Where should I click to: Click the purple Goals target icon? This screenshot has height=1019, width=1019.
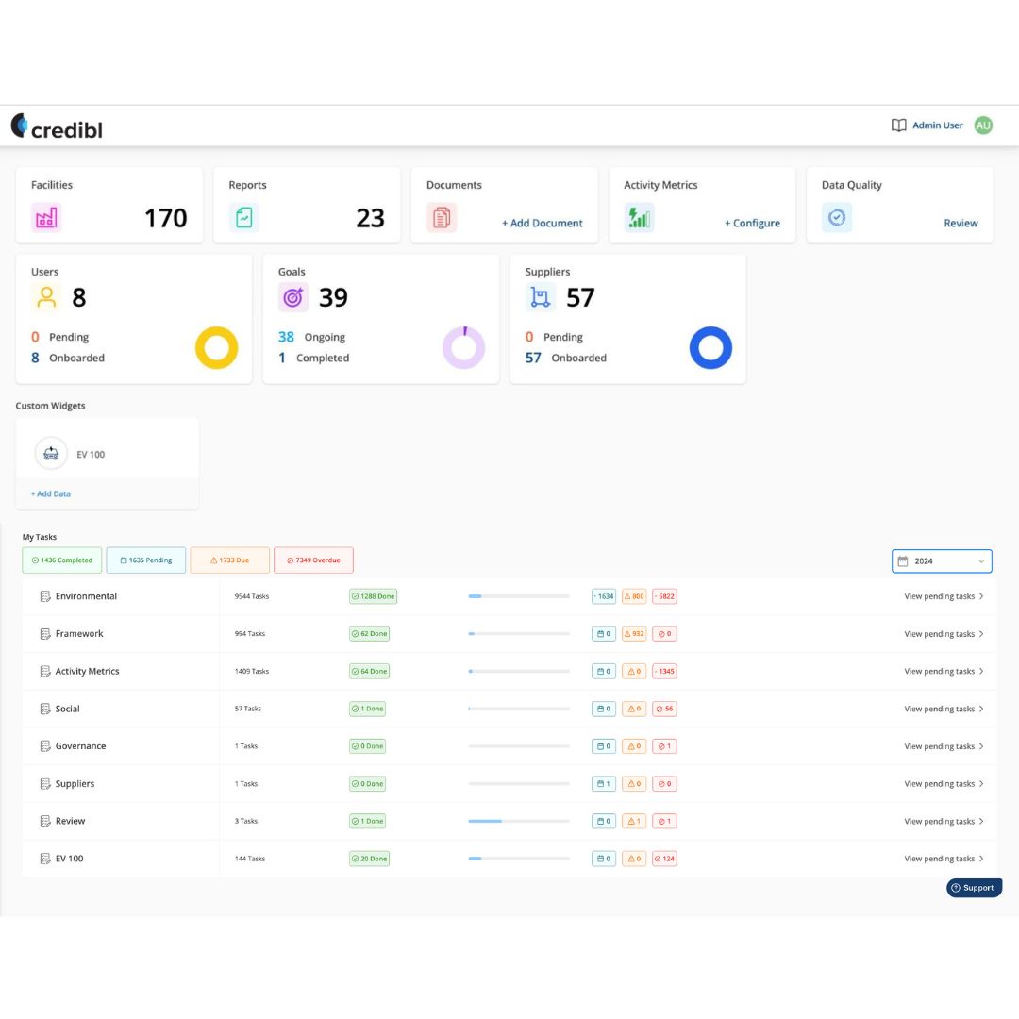[293, 297]
